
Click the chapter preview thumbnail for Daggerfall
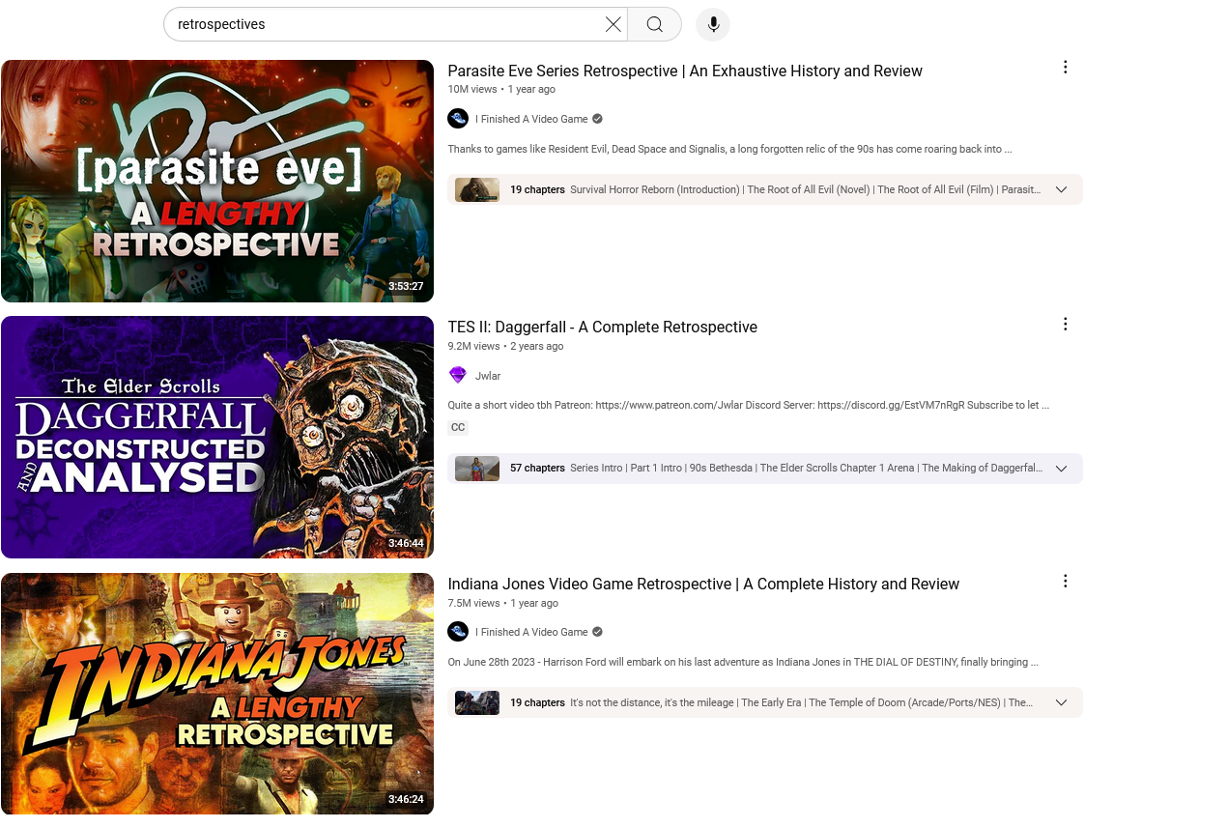(477, 469)
